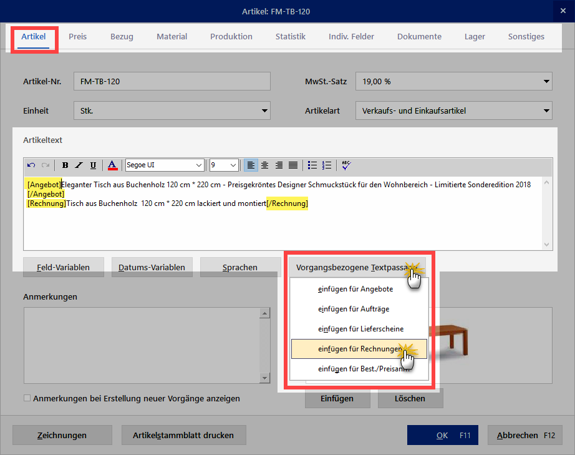The height and width of the screenshot is (455, 575).
Task: Open the font color picker
Action: click(x=113, y=165)
